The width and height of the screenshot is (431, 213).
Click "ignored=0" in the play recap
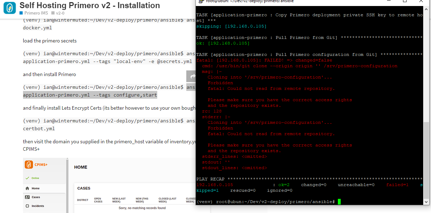[280, 190]
